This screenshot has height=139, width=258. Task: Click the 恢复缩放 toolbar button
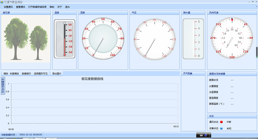click(x=15, y=74)
